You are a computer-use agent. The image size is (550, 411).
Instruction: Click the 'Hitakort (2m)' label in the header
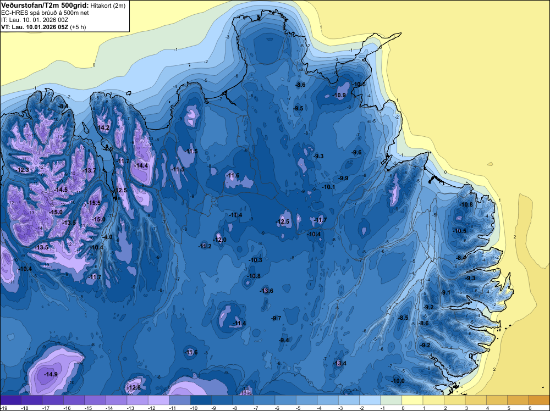107,5
